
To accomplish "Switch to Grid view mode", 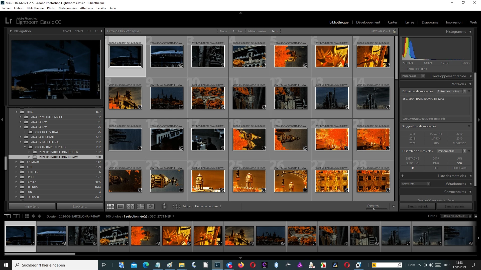I will [x=110, y=206].
